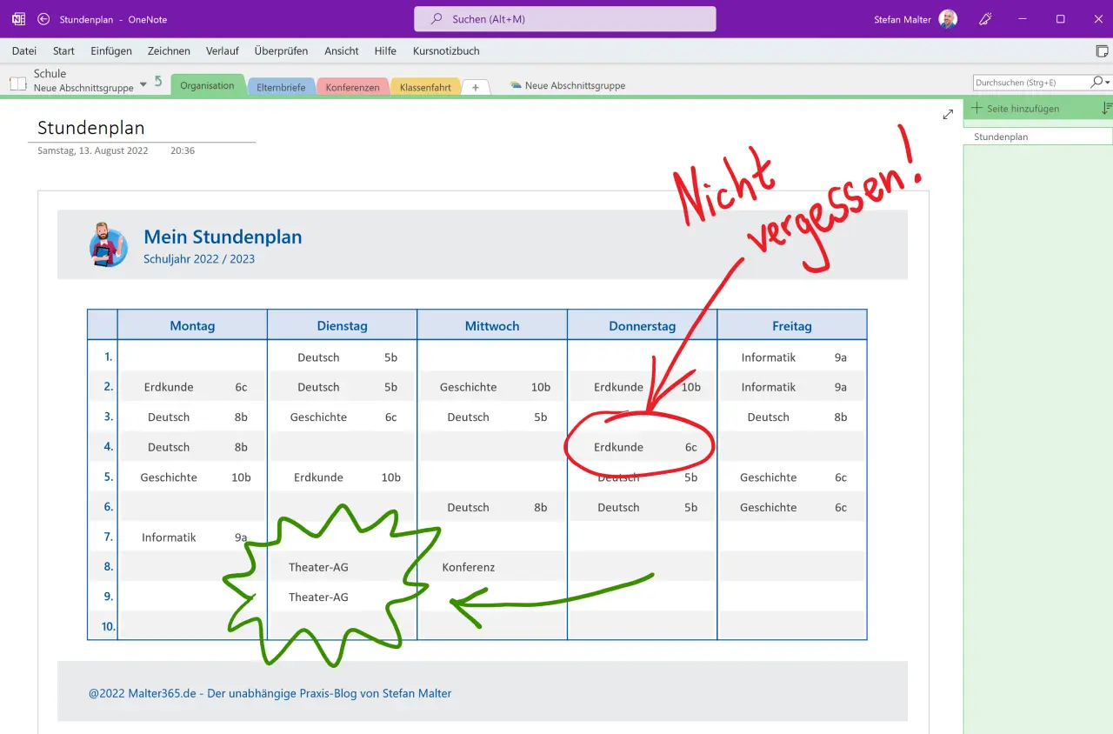This screenshot has width=1113, height=734.
Task: Select the Klassenfahrt section tab
Action: click(x=425, y=86)
